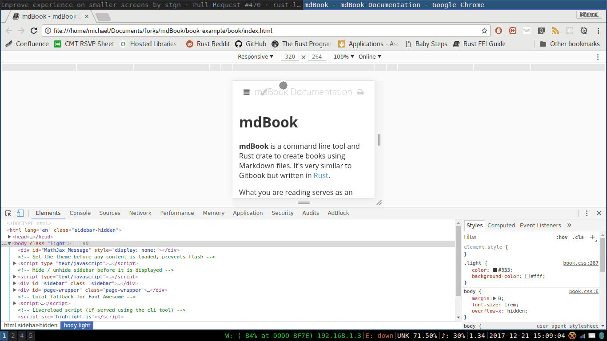607x341 pixels.
Task: Click the RSS feed extension icon
Action: [555, 31]
